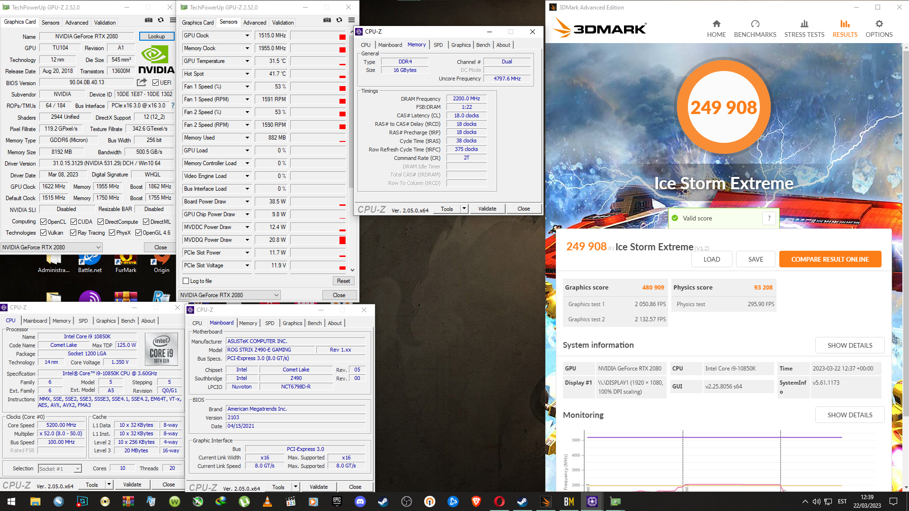Expand the GPU Clock sensor dropdown
Viewport: 909px width, 511px height.
247,35
